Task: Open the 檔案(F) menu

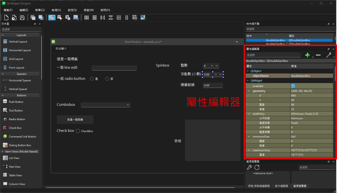Action: coord(8,10)
